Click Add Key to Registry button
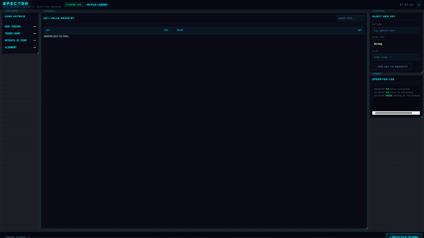The width and height of the screenshot is (424, 238). 392,67
